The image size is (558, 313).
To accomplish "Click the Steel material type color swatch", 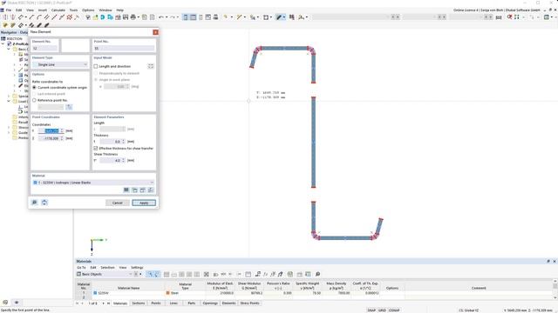I will click(x=168, y=293).
